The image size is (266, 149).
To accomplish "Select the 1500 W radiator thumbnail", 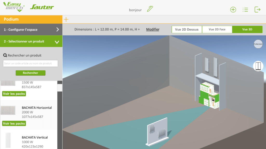I will click(8, 83).
